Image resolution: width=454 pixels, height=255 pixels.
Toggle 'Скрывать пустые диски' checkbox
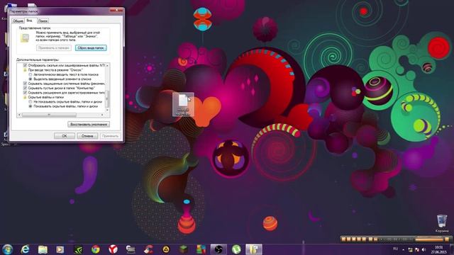tap(25, 88)
